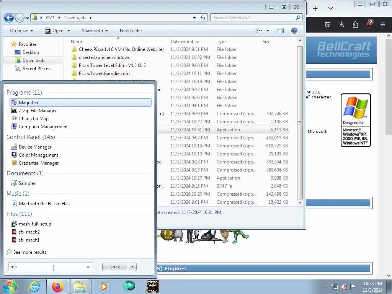
Task: Open mash_full_setup file result
Action: [31, 224]
